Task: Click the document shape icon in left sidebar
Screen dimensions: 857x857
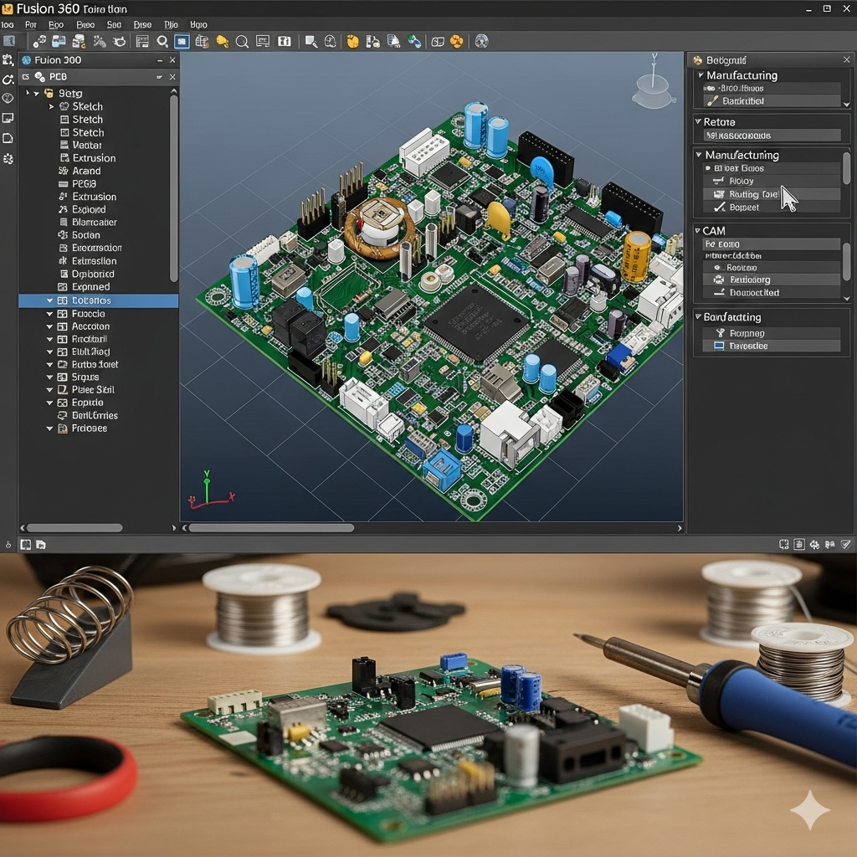Action: tap(8, 138)
